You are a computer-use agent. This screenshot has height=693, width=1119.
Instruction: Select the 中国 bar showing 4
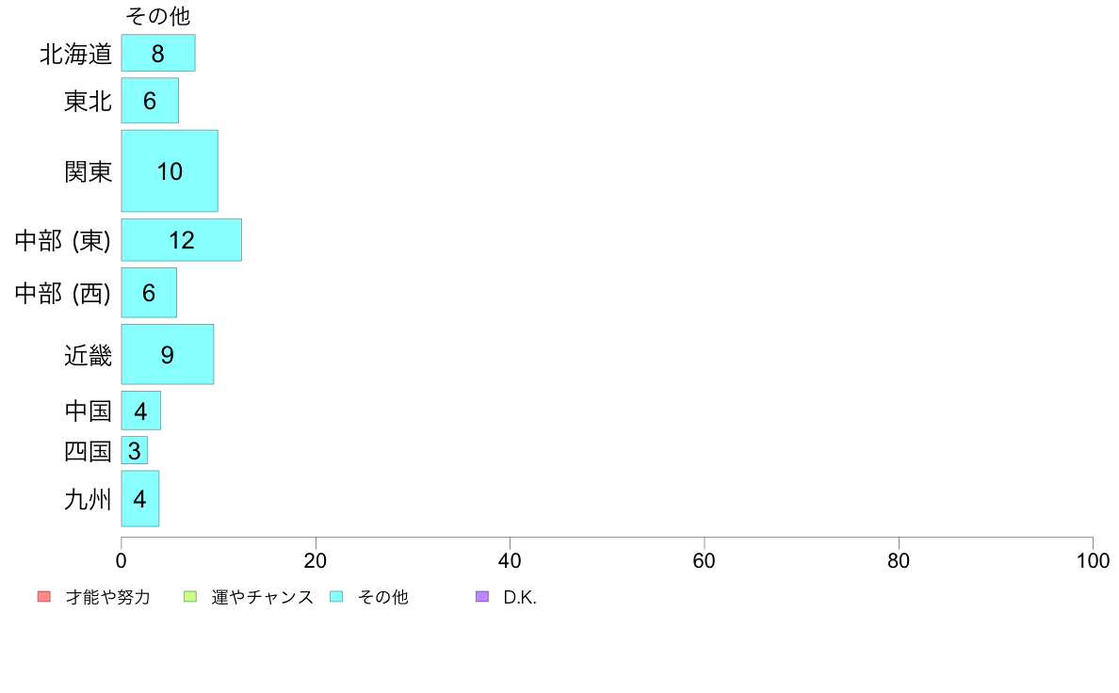click(x=140, y=411)
